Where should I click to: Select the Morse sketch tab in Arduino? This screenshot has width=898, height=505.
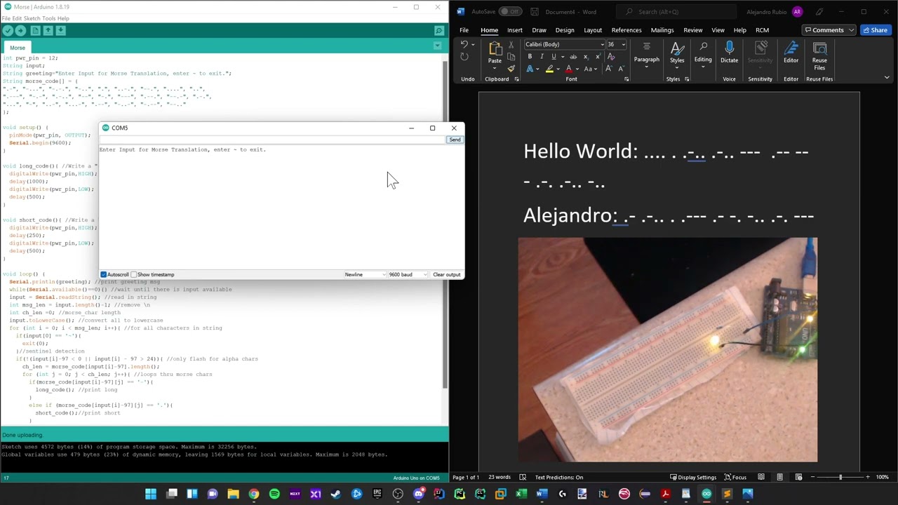pos(18,48)
